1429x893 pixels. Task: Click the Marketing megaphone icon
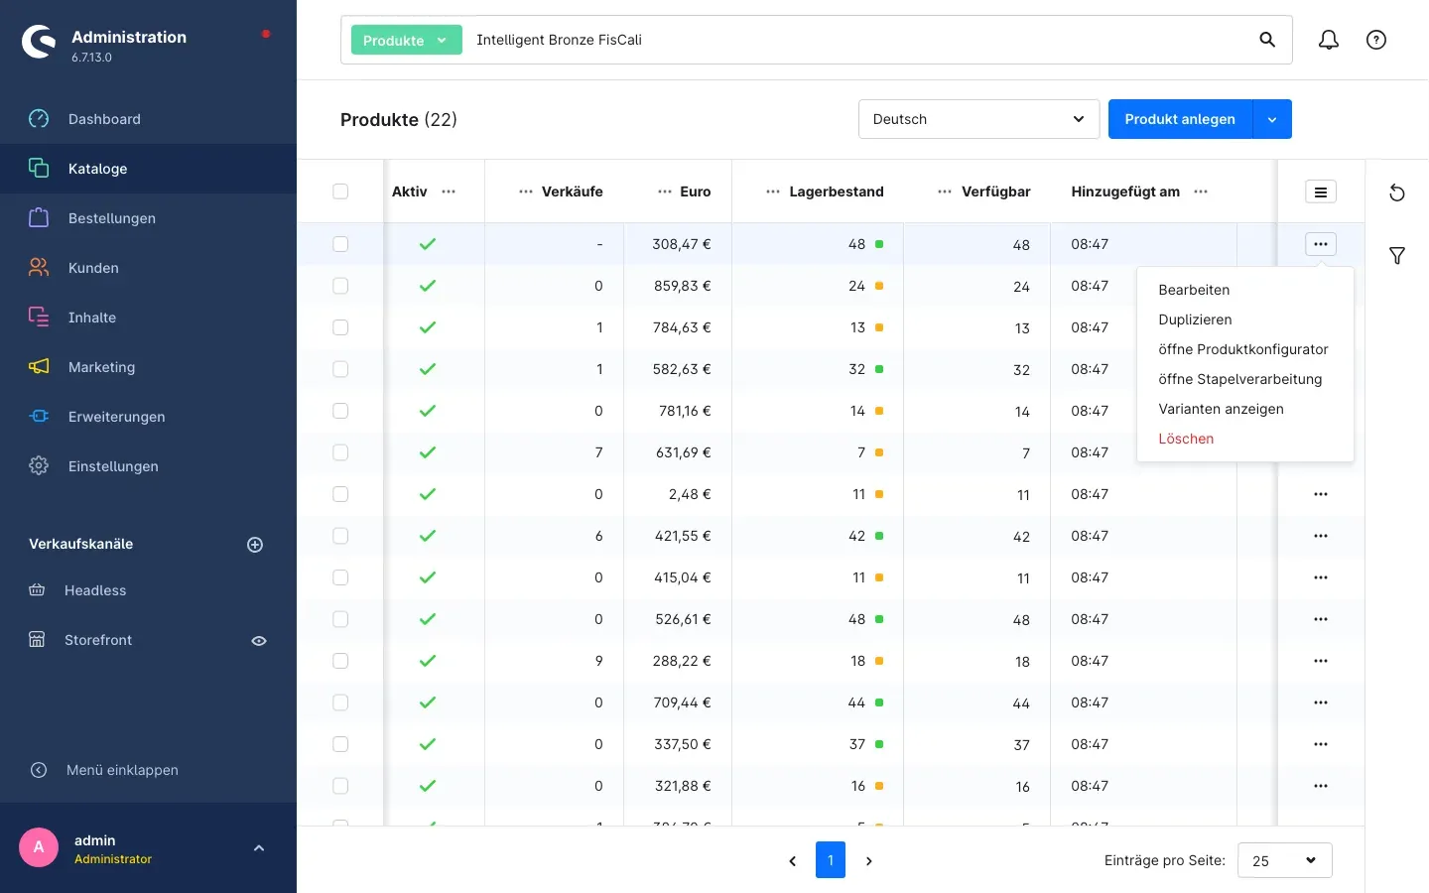click(x=39, y=367)
